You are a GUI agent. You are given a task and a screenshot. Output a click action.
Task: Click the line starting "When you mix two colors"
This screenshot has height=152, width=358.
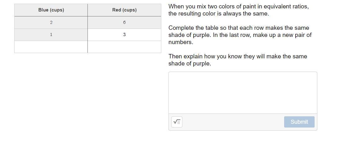pos(238,7)
